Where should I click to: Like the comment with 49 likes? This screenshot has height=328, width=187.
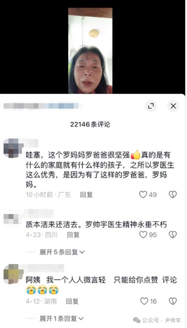[143, 194]
